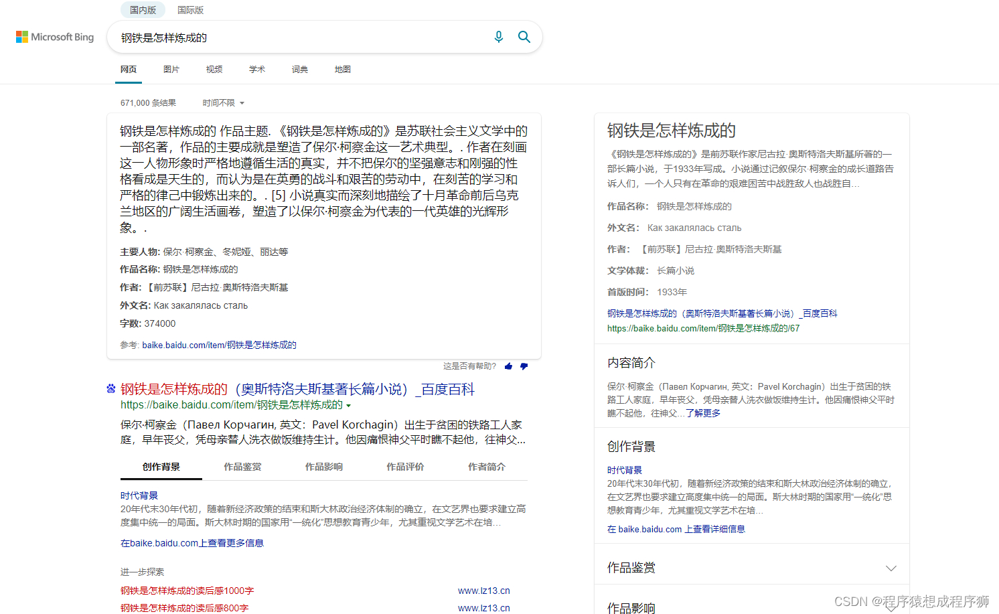Go to the 学术 tab
Screen dimensions: 999x614
pyautogui.click(x=257, y=70)
